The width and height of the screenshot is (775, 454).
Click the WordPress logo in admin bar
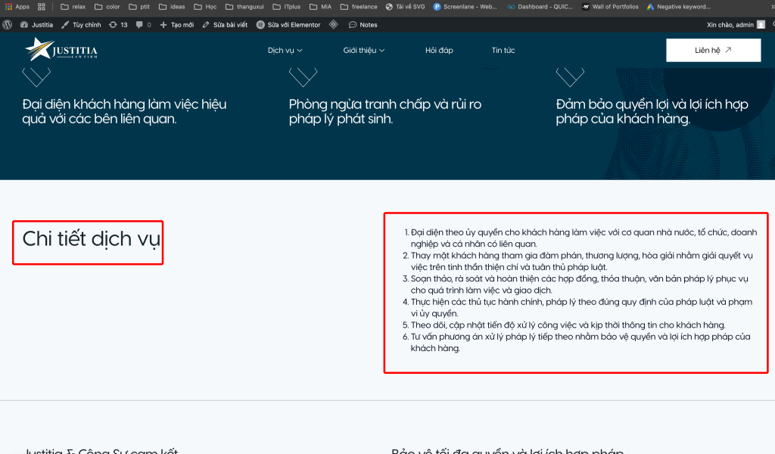tap(8, 24)
